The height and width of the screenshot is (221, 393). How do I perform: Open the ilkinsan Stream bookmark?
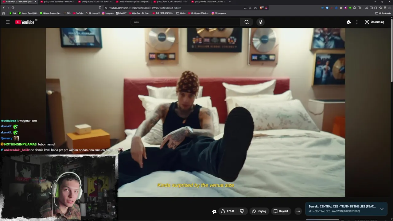coord(50,13)
